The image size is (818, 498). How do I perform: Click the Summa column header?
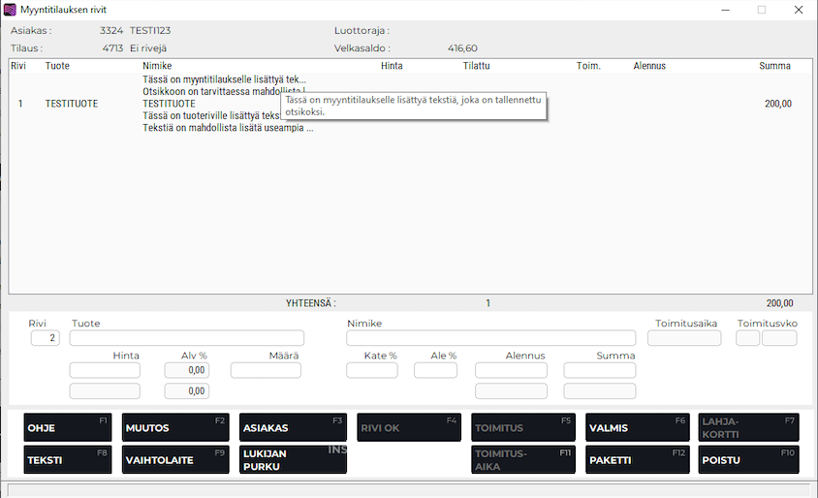pos(773,66)
